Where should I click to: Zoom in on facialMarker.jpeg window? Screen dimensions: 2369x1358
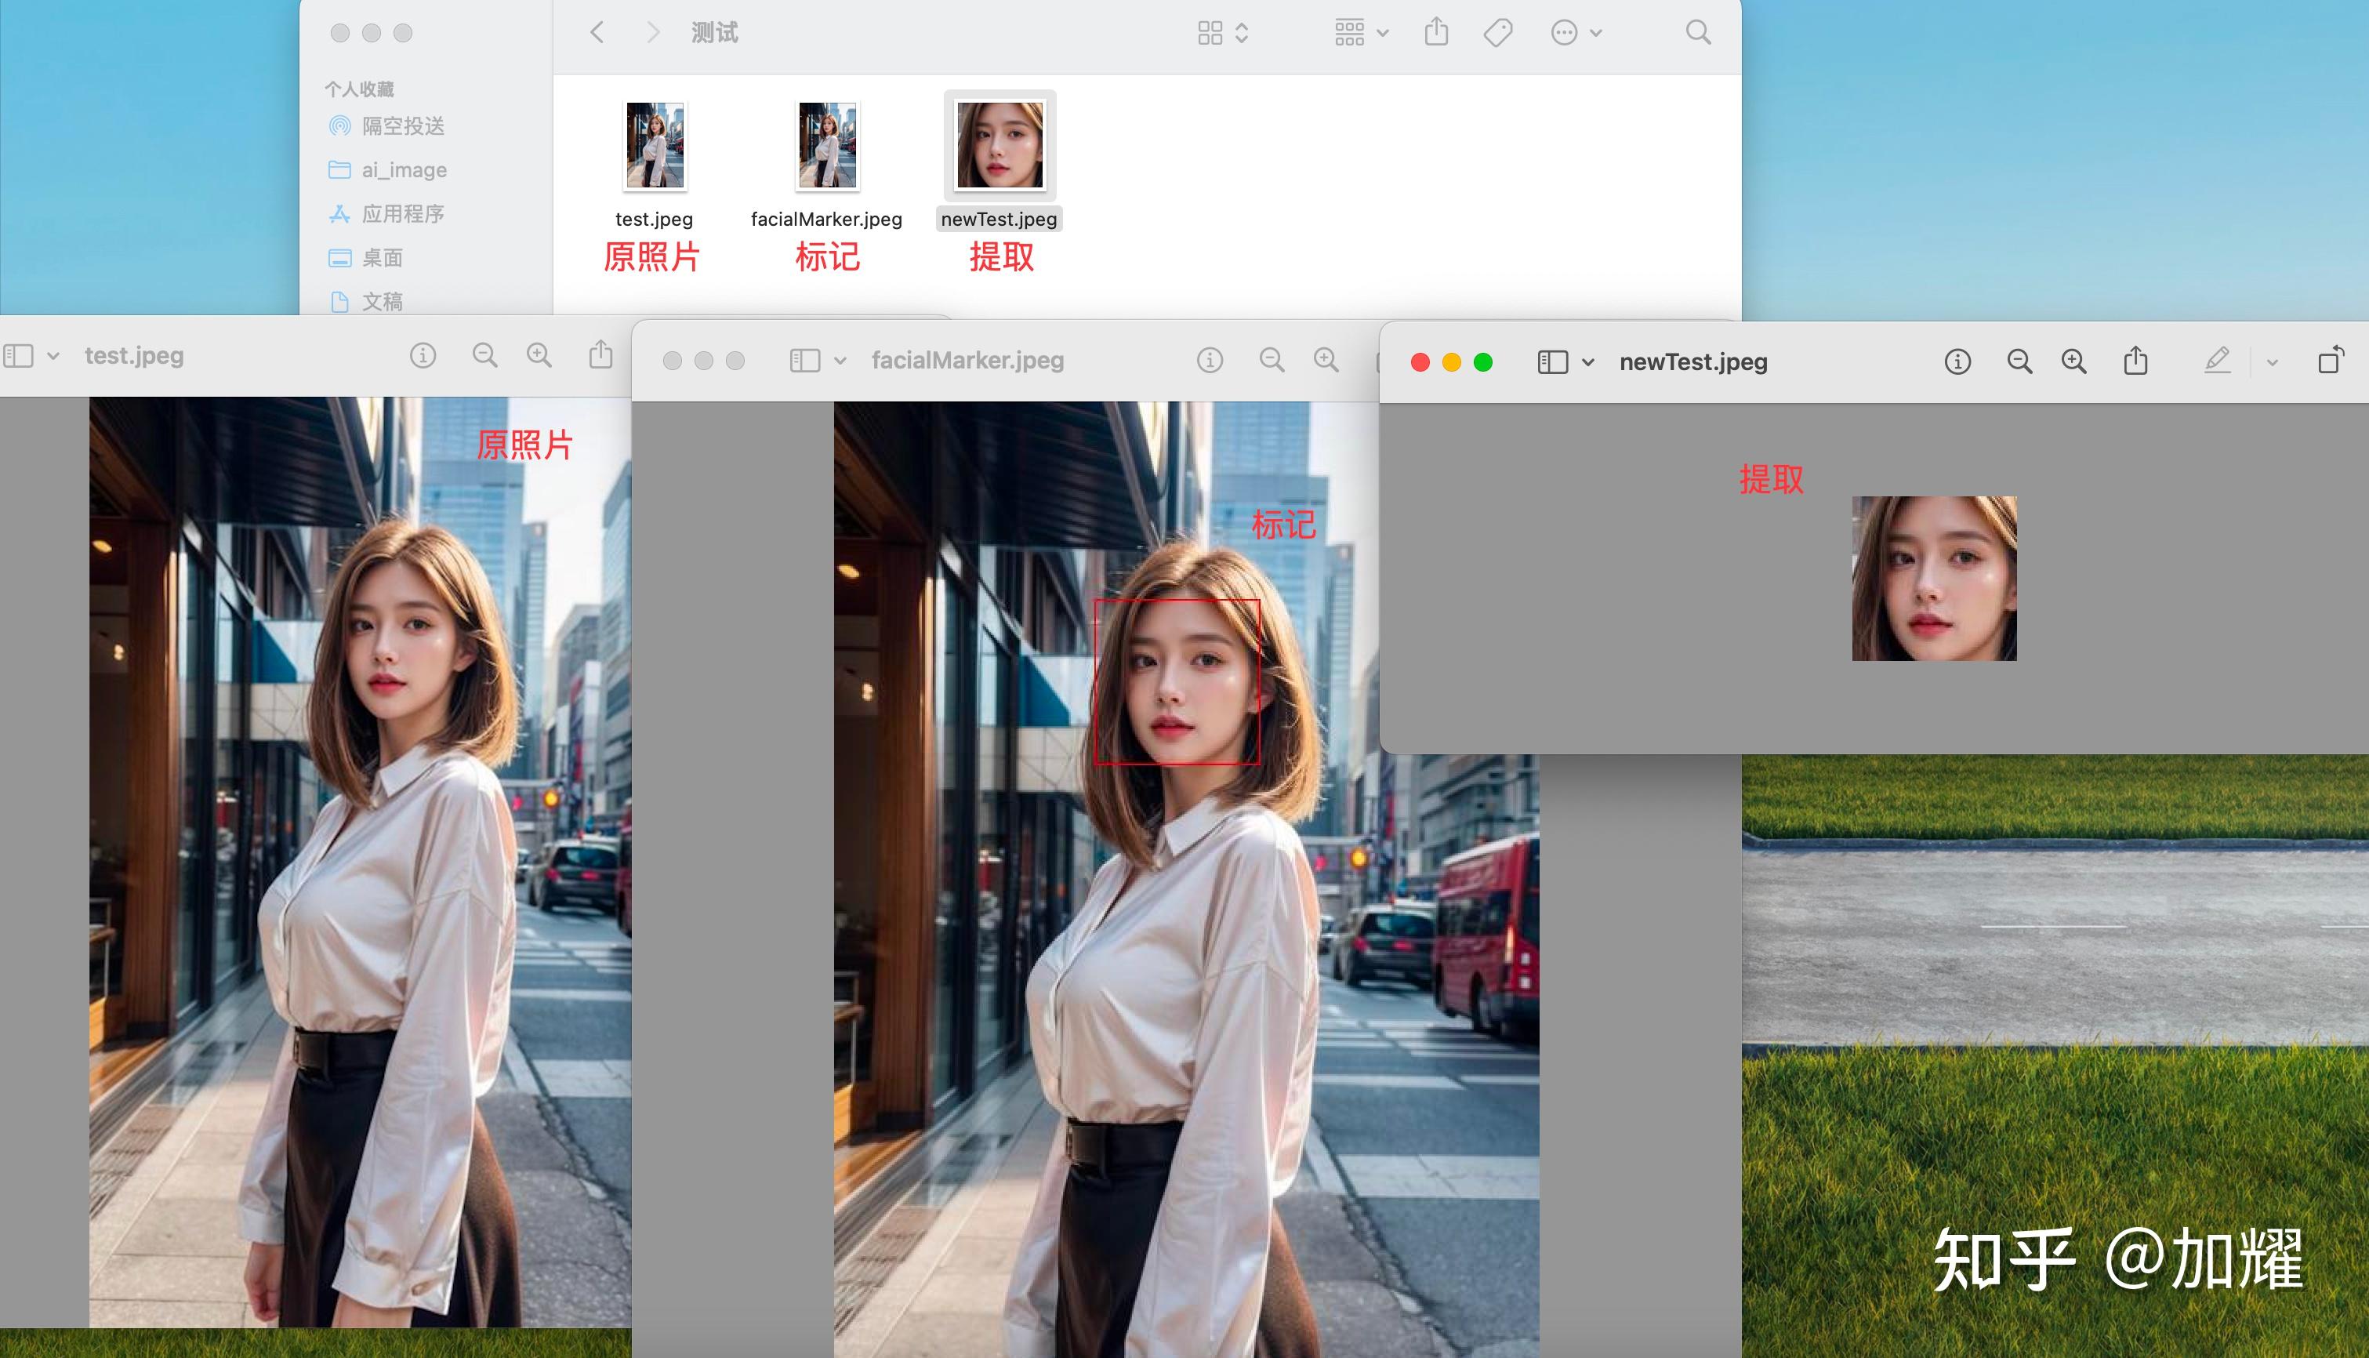coord(1326,360)
